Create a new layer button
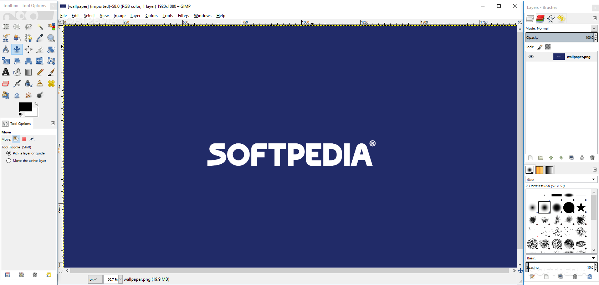 click(530, 158)
